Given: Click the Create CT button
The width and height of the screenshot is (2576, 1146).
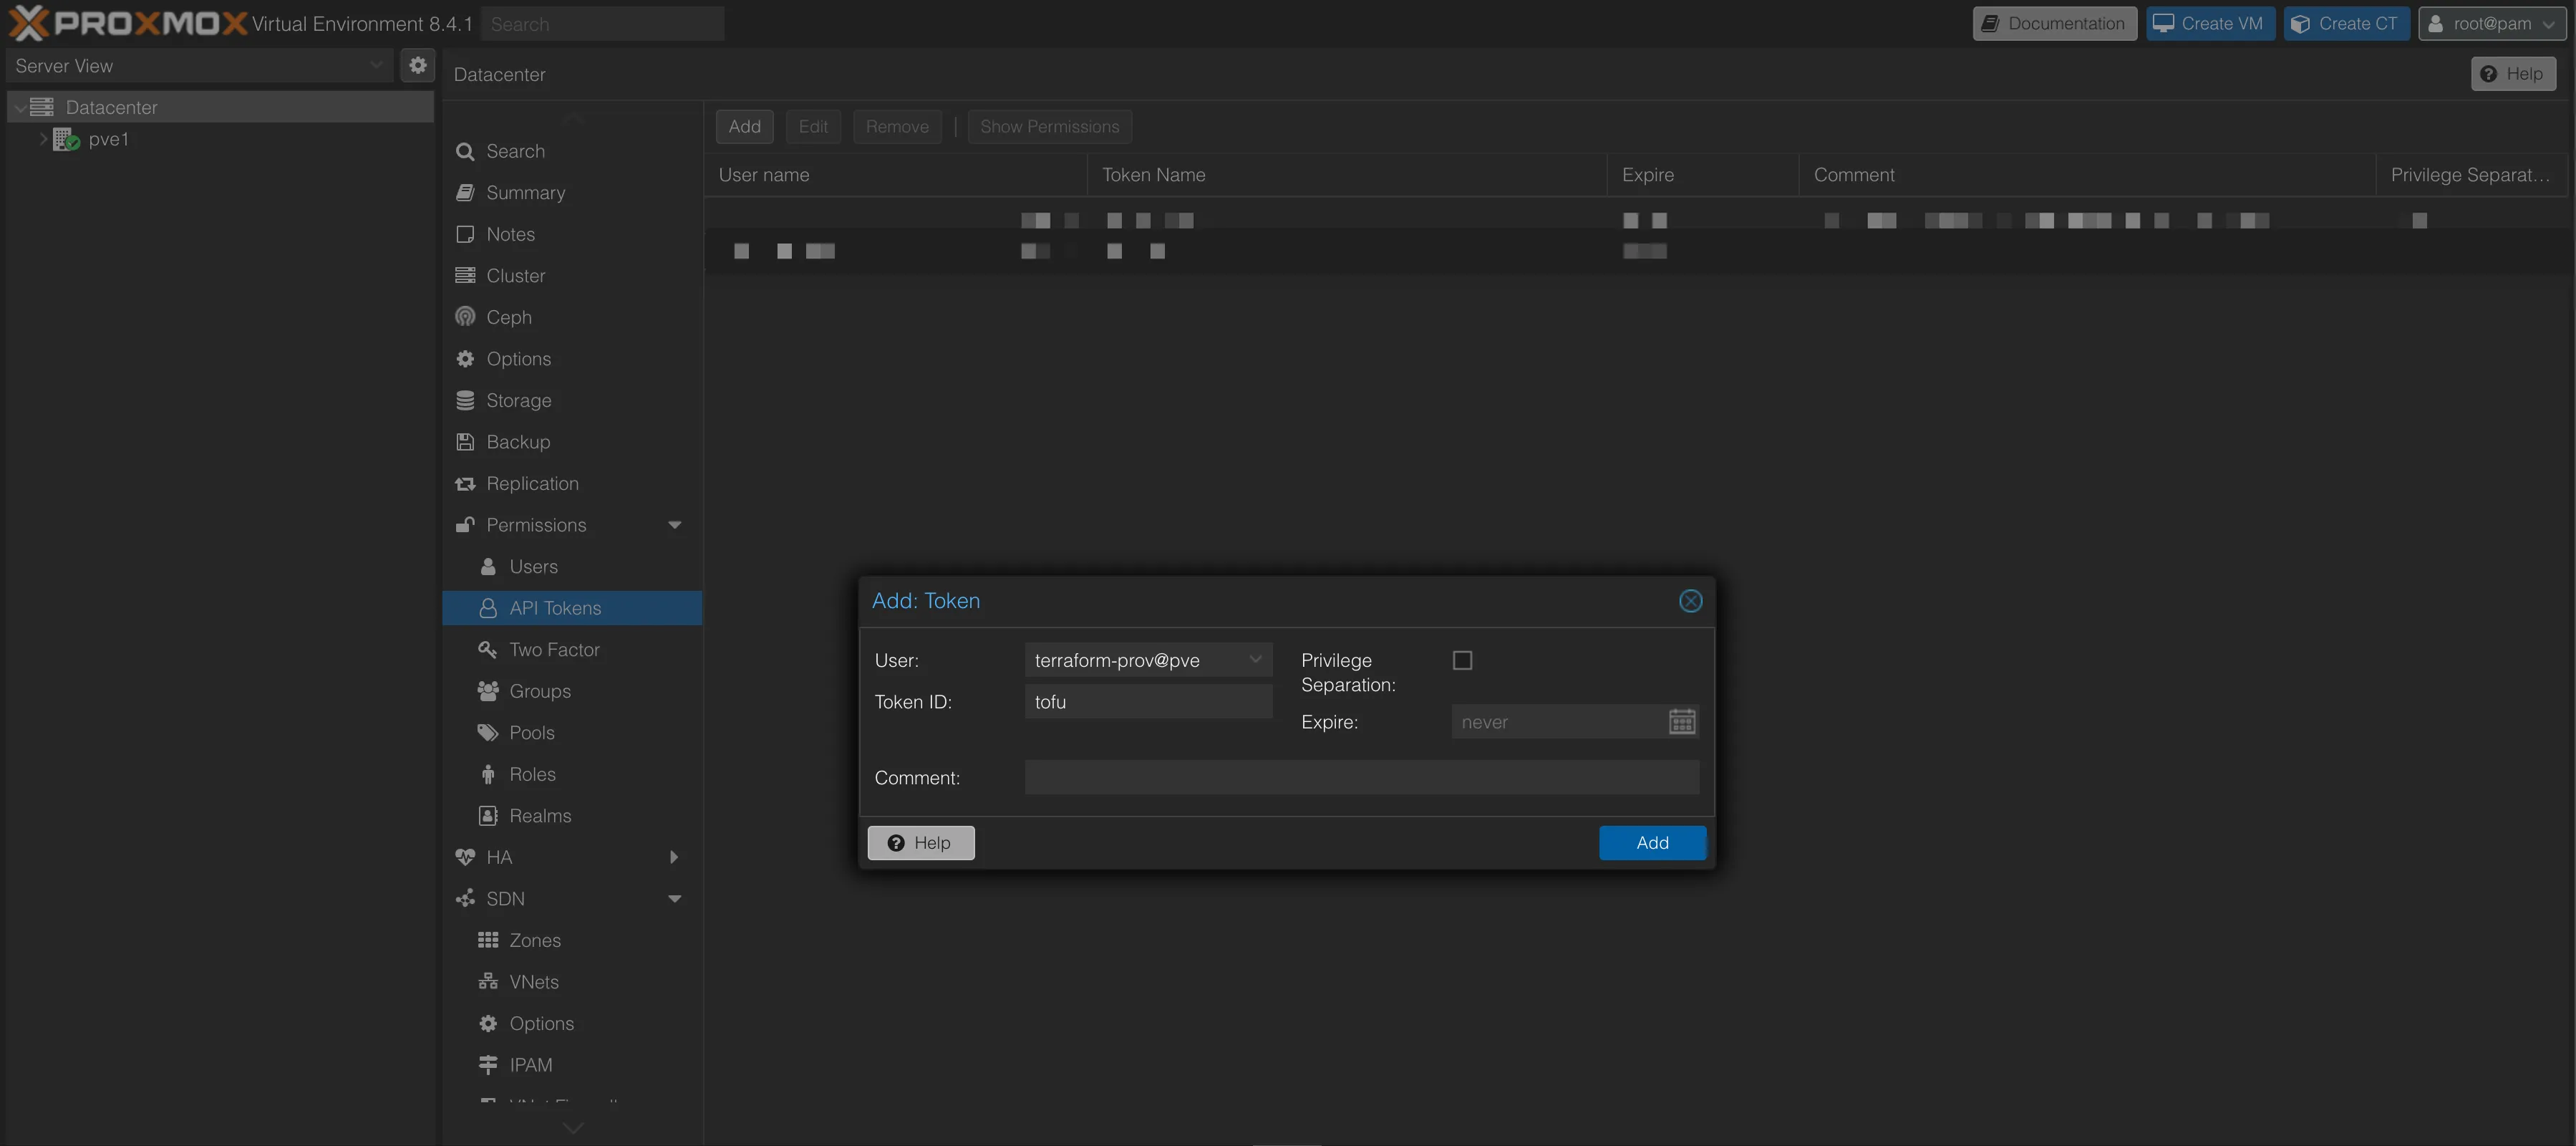Looking at the screenshot, I should tap(2346, 23).
